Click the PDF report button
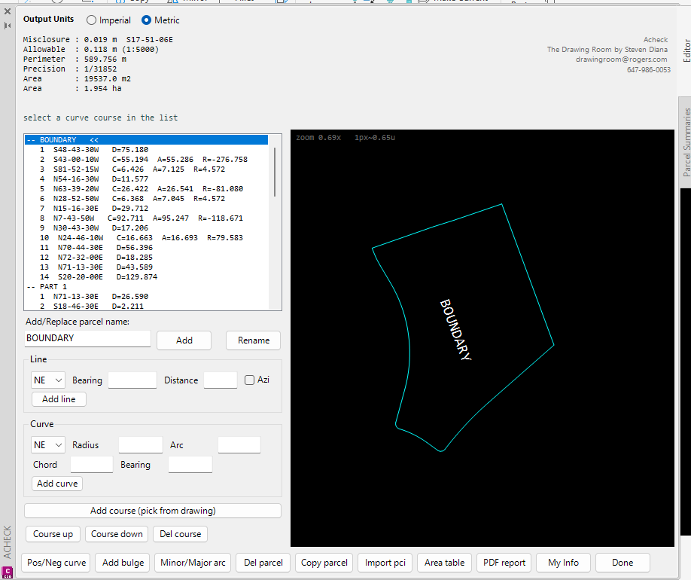The image size is (691, 580). point(504,563)
